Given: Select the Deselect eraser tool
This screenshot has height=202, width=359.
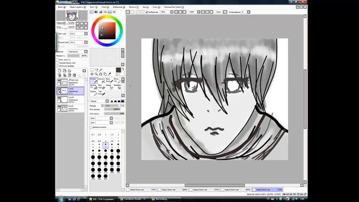Looking at the screenshot, I should pos(117,86).
